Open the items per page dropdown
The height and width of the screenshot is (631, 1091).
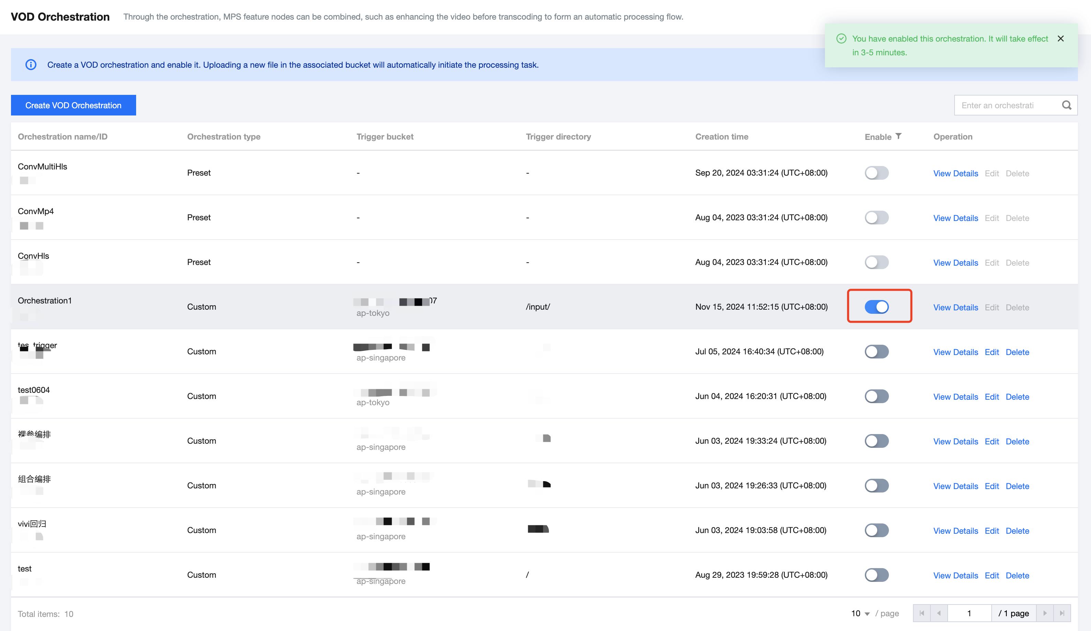860,613
